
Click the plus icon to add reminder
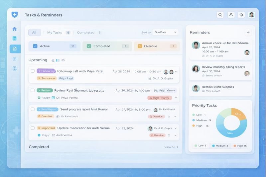click(x=248, y=32)
